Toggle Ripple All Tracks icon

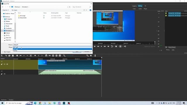[56, 55]
